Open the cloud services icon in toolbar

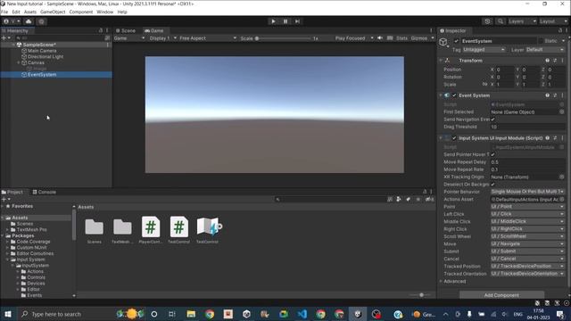[x=29, y=21]
